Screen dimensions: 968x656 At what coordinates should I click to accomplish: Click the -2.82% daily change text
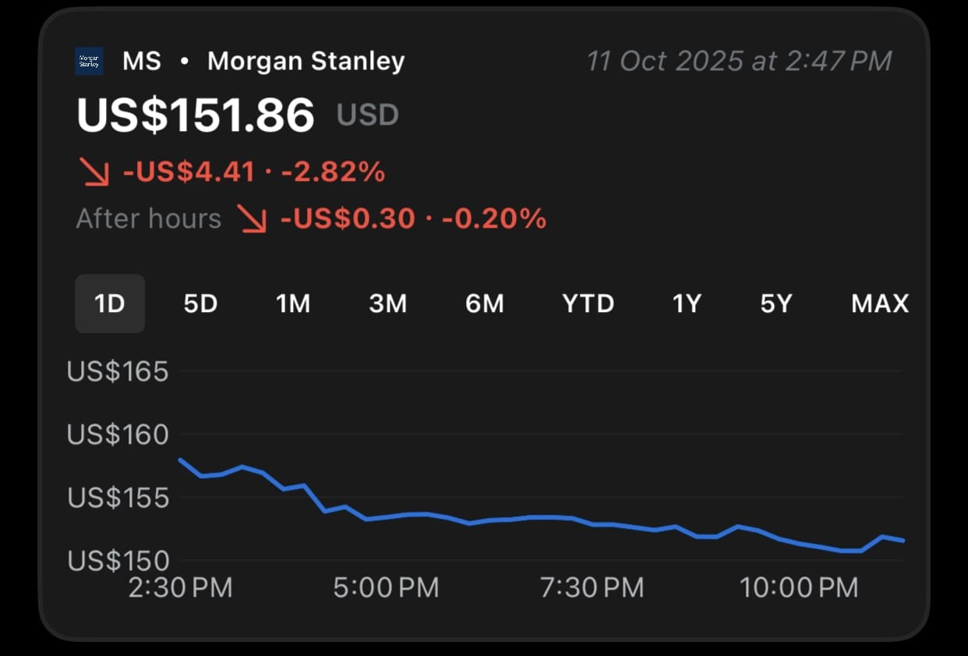tap(334, 172)
